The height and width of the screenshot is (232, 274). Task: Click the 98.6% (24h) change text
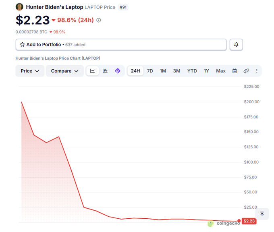tap(75, 20)
